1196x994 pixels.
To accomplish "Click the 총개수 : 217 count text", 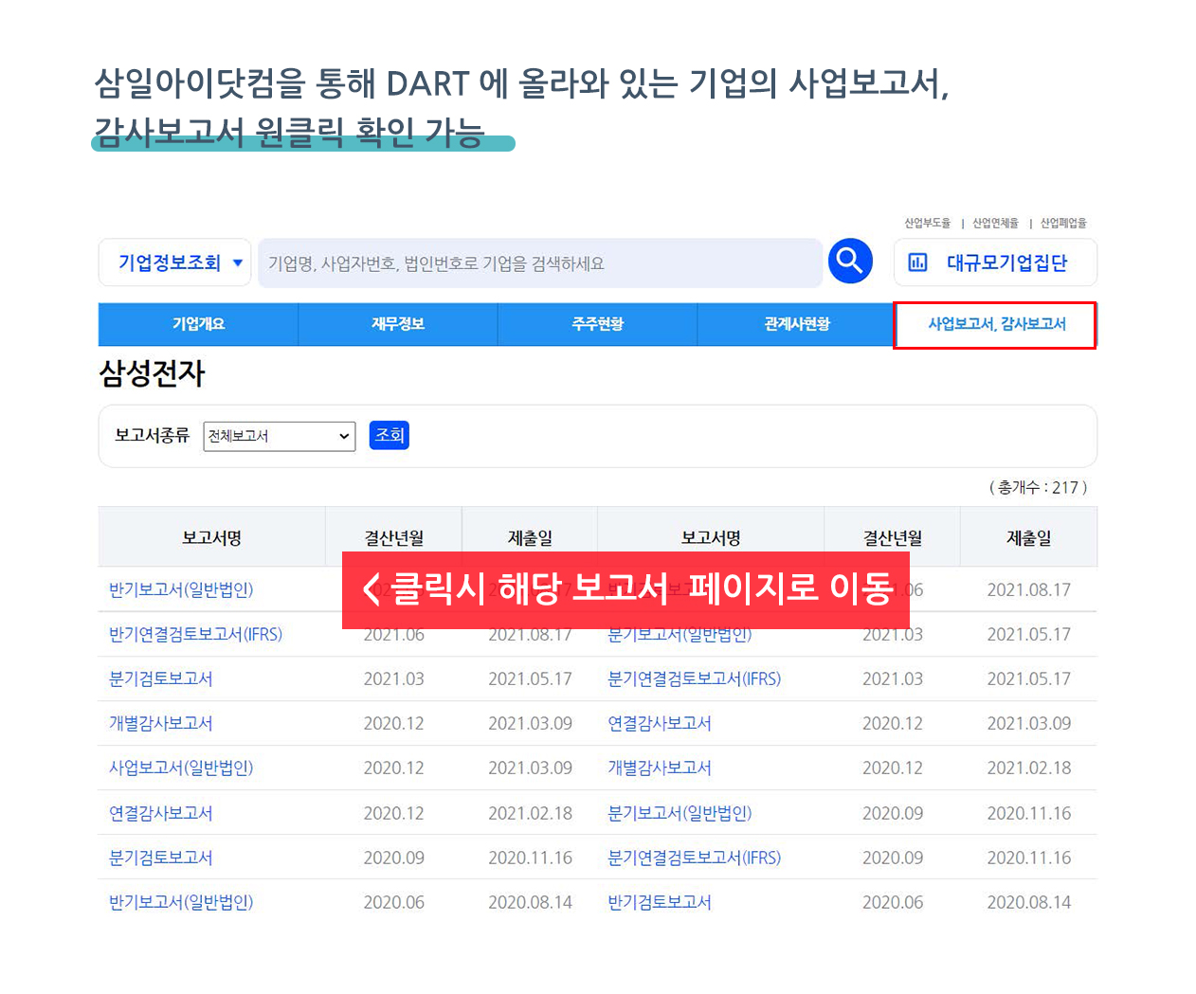I will pyautogui.click(x=1038, y=487).
